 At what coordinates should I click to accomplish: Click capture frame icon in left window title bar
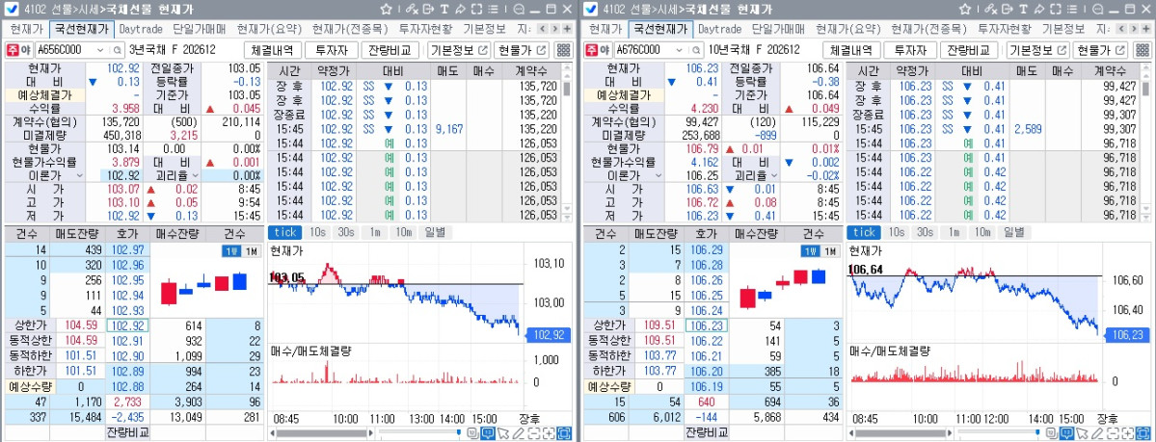click(476, 9)
